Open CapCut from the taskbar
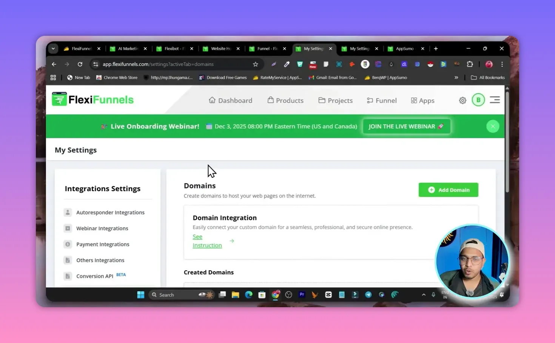The height and width of the screenshot is (343, 555). 328,295
